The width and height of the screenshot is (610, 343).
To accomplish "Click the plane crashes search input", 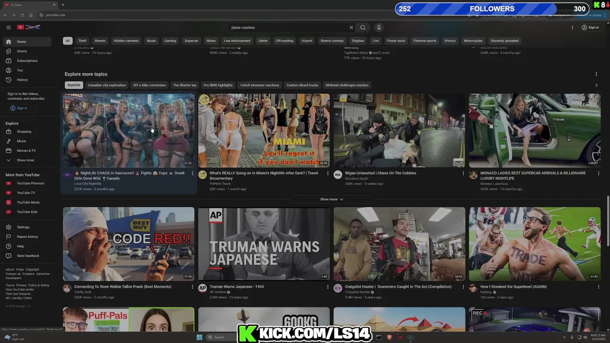I will (x=288, y=28).
